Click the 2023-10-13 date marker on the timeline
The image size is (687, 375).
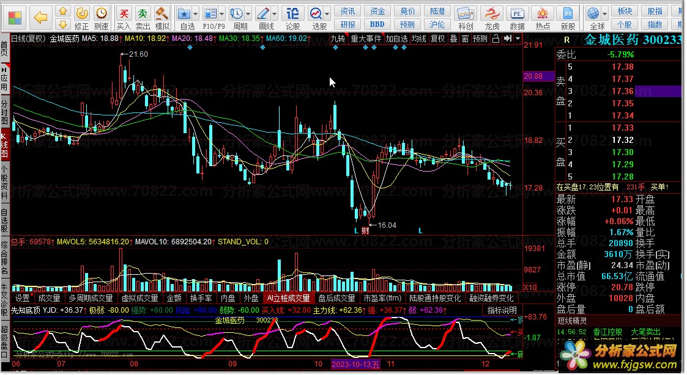point(355,364)
